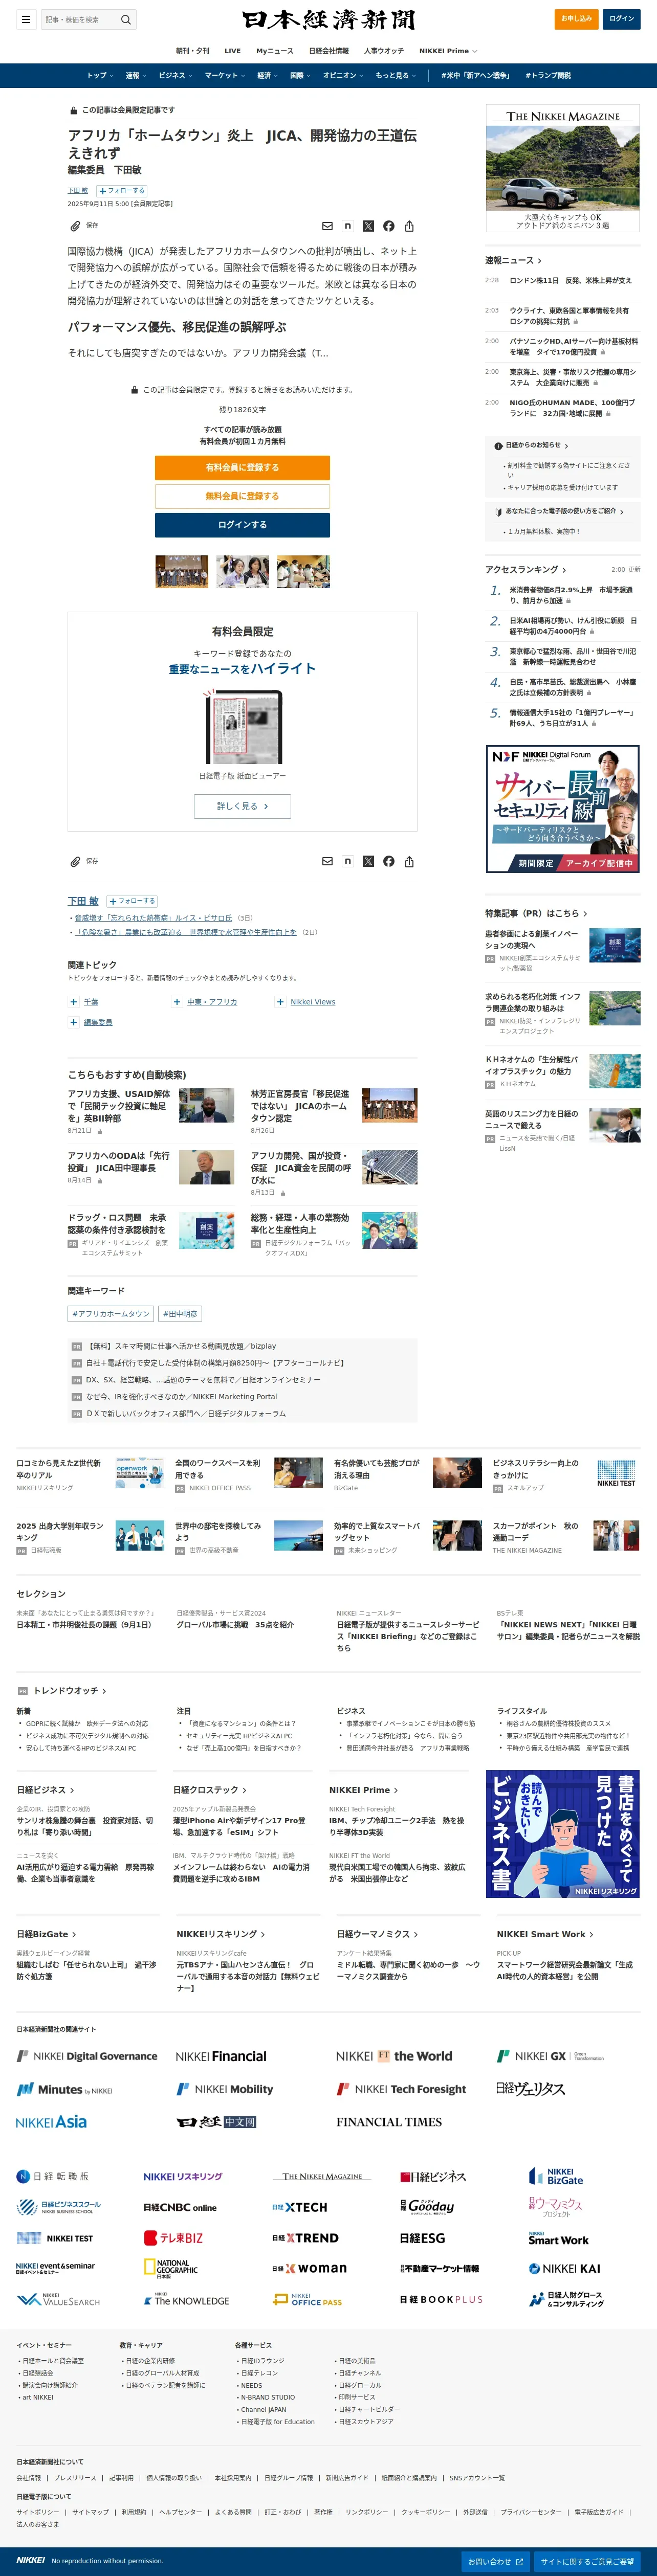The width and height of the screenshot is (657, 2576).
Task: Open テレ東BIZ logo
Action: pos(173,2238)
